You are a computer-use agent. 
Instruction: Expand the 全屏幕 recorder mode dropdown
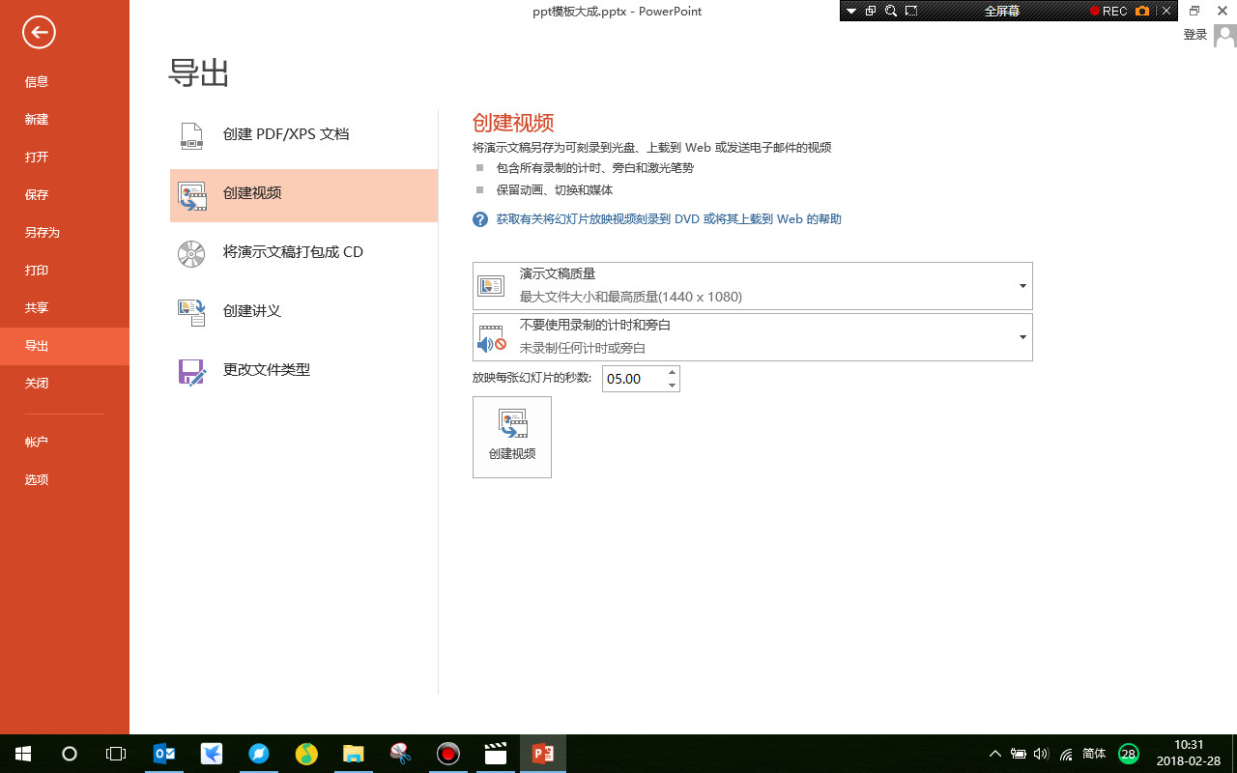850,11
